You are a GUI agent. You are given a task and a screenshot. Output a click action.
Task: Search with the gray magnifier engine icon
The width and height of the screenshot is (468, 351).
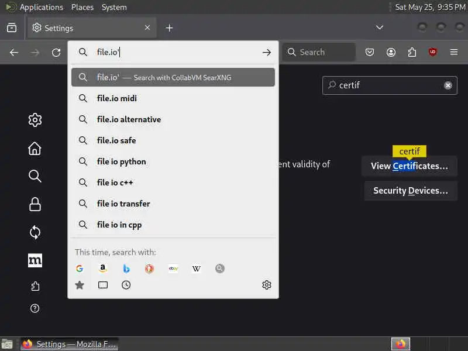pos(220,269)
